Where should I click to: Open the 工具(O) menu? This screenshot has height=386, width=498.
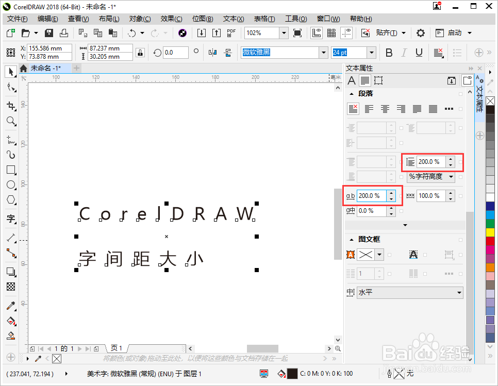[296, 19]
